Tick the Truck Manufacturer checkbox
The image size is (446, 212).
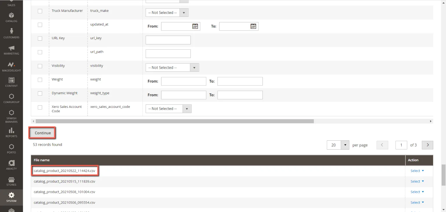tap(40, 11)
